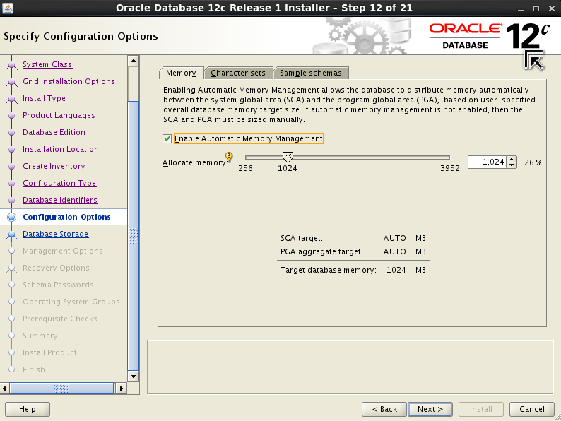This screenshot has width=561, height=421.
Task: Click the '1024' target database memory value
Action: coord(396,270)
